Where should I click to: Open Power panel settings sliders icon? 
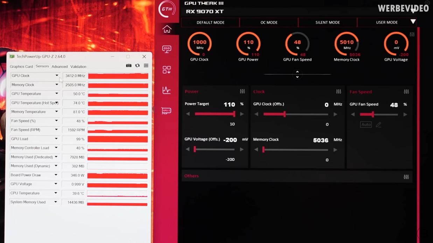click(242, 92)
